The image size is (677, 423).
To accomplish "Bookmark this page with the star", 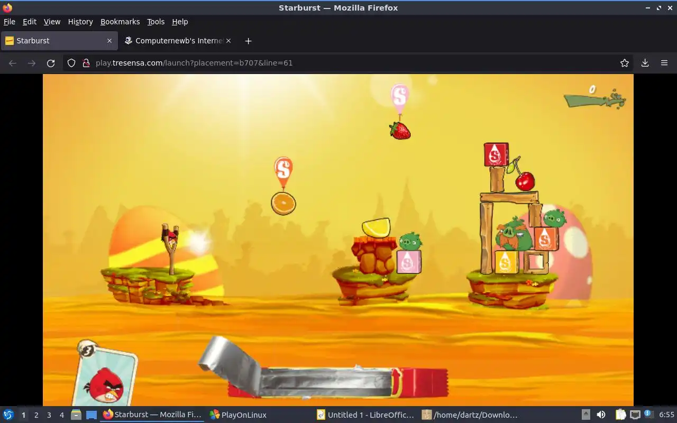I will [625, 63].
